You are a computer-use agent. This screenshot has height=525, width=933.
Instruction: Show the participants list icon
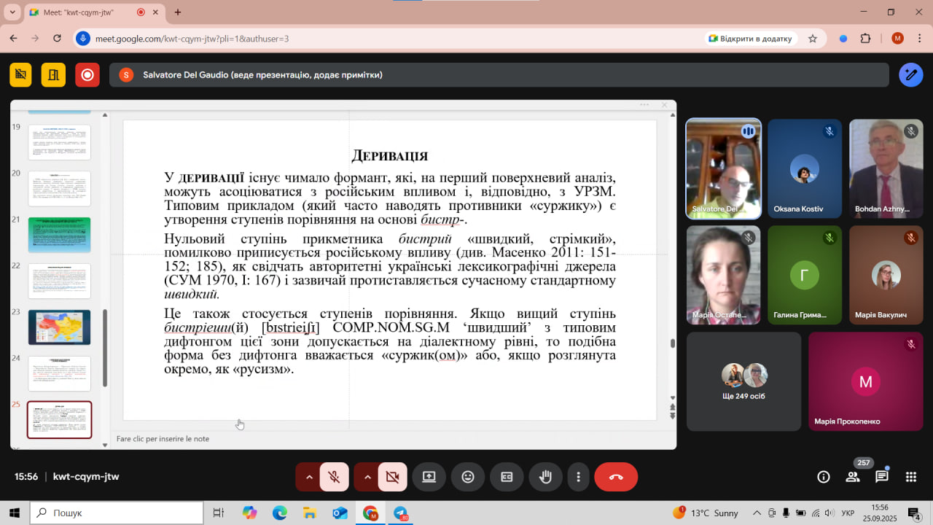[x=853, y=477]
